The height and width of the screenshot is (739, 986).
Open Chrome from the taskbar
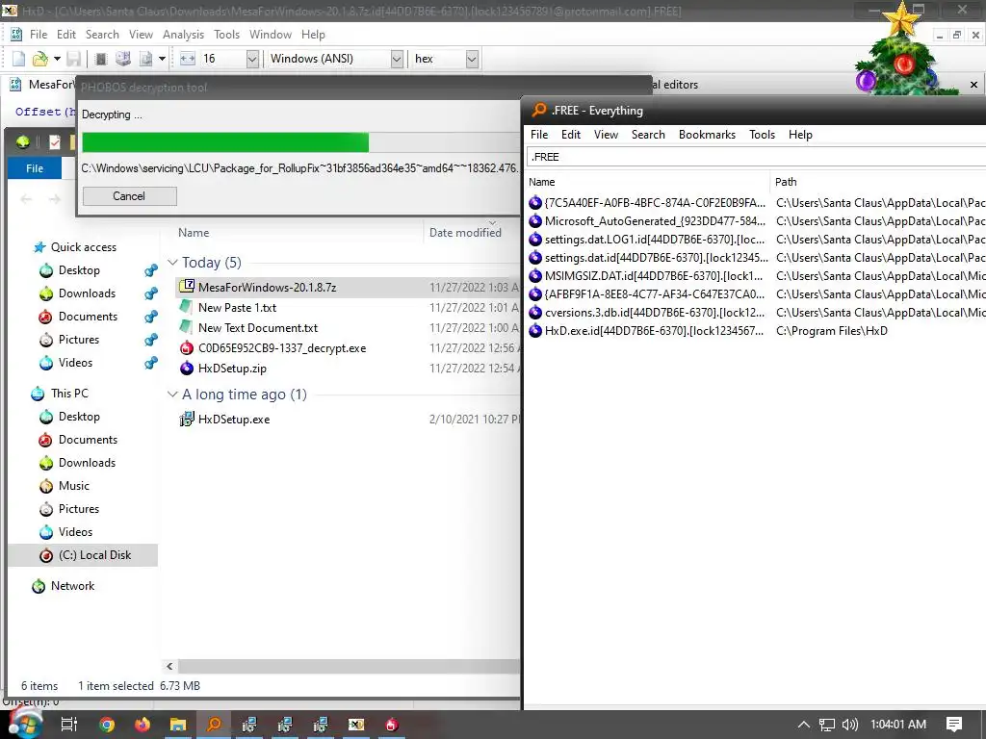(x=107, y=725)
